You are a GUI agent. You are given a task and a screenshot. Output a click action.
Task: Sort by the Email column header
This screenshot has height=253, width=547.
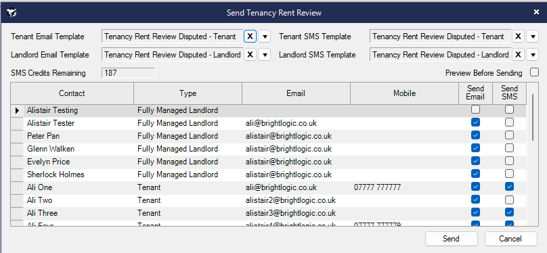296,93
